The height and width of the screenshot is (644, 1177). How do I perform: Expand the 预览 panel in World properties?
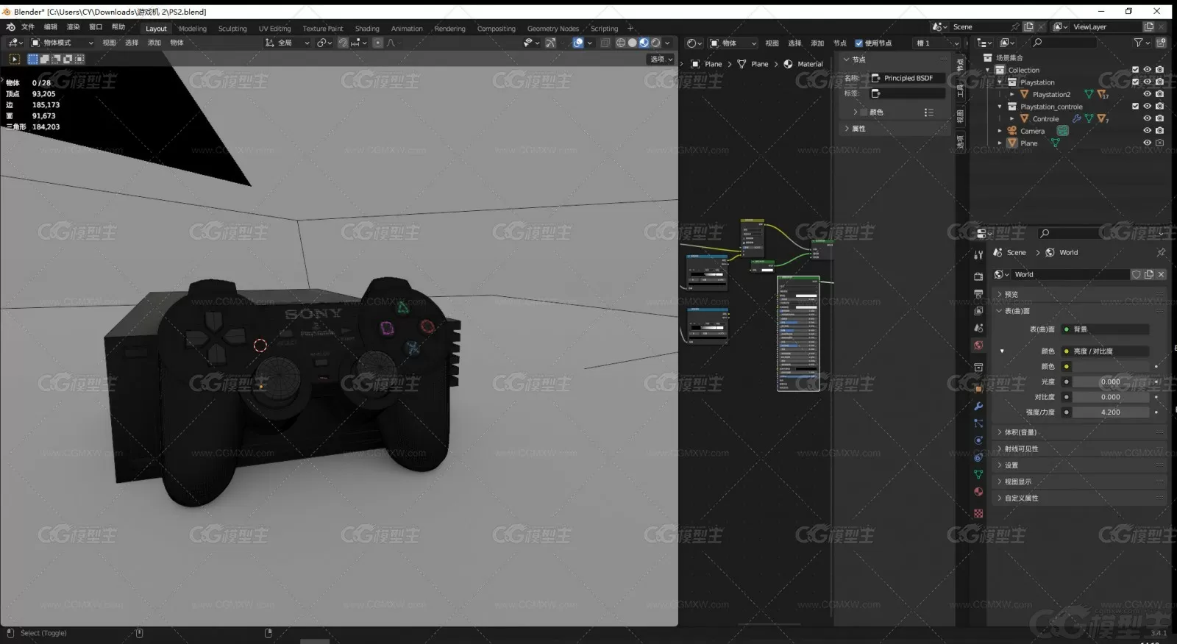(1080, 294)
